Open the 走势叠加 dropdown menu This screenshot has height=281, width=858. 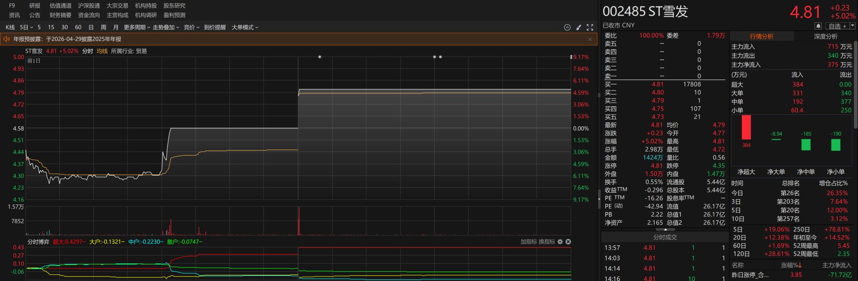[166, 27]
